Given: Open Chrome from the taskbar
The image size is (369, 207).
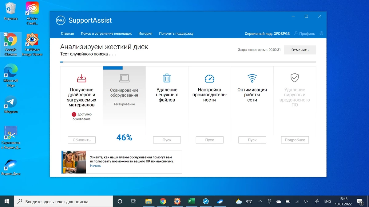Looking at the screenshot, I should coord(163,201).
